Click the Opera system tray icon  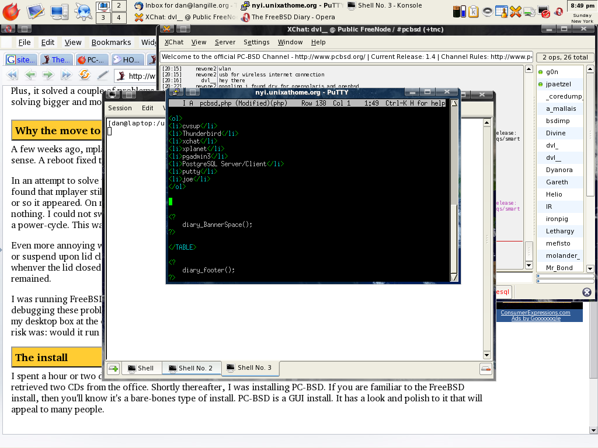(x=558, y=12)
